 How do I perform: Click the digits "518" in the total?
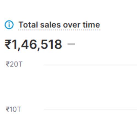[x=51, y=44]
